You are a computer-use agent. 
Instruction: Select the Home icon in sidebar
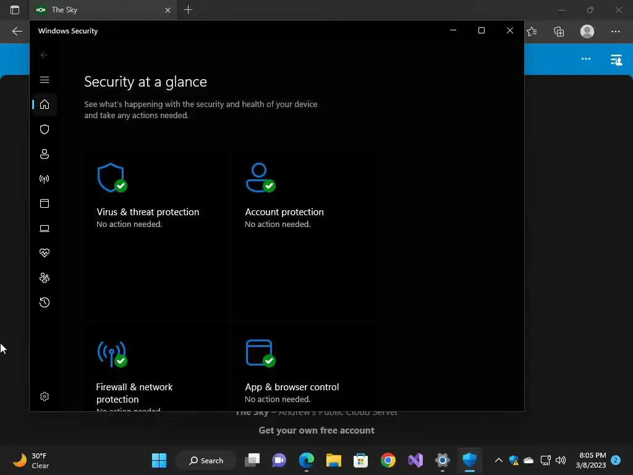(45, 105)
